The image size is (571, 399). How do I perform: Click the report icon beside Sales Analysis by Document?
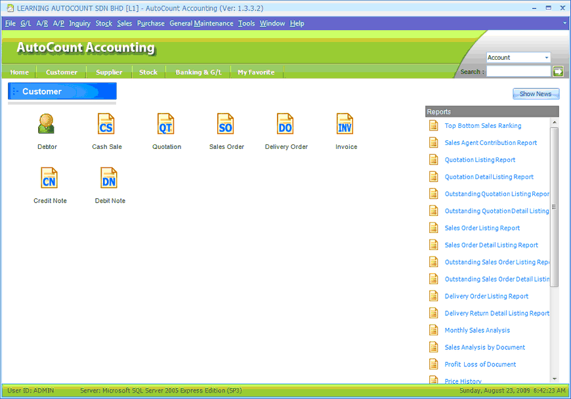[x=433, y=347]
